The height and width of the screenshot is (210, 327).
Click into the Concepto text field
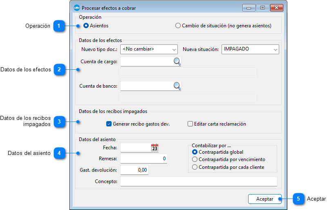point(198,181)
